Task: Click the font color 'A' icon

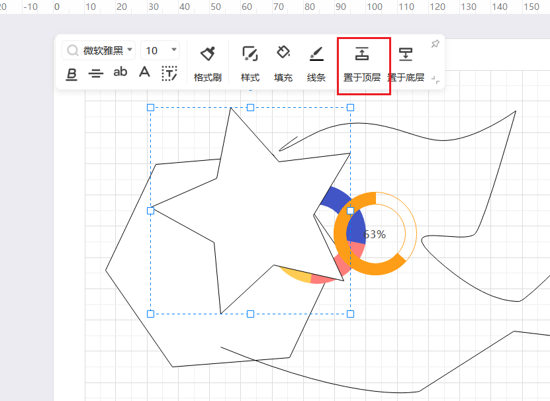Action: [x=144, y=72]
